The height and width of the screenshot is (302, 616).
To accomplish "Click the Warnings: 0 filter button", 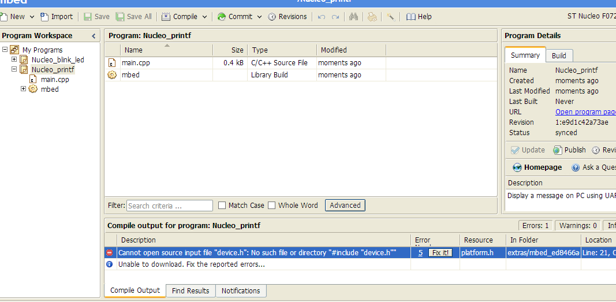I will 578,226.
